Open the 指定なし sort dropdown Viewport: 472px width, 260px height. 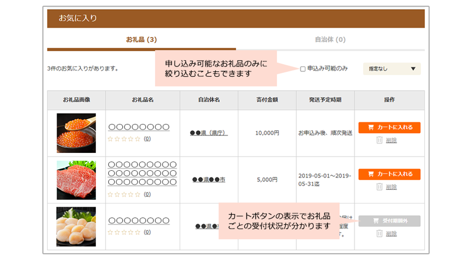point(392,69)
